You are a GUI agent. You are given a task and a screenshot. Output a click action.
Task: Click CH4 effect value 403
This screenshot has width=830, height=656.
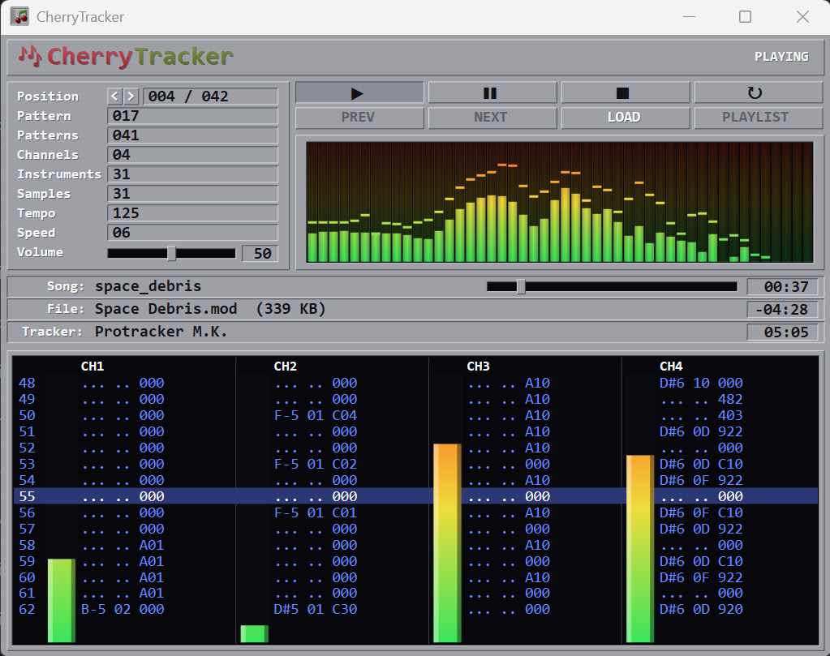730,415
